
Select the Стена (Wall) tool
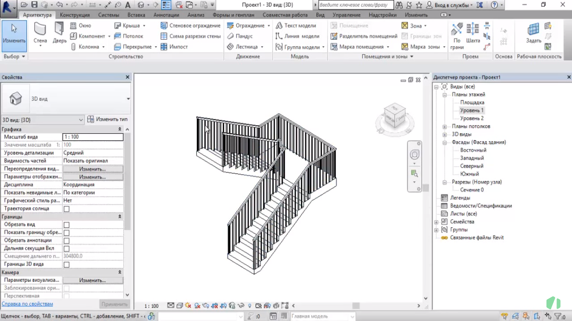40,33
